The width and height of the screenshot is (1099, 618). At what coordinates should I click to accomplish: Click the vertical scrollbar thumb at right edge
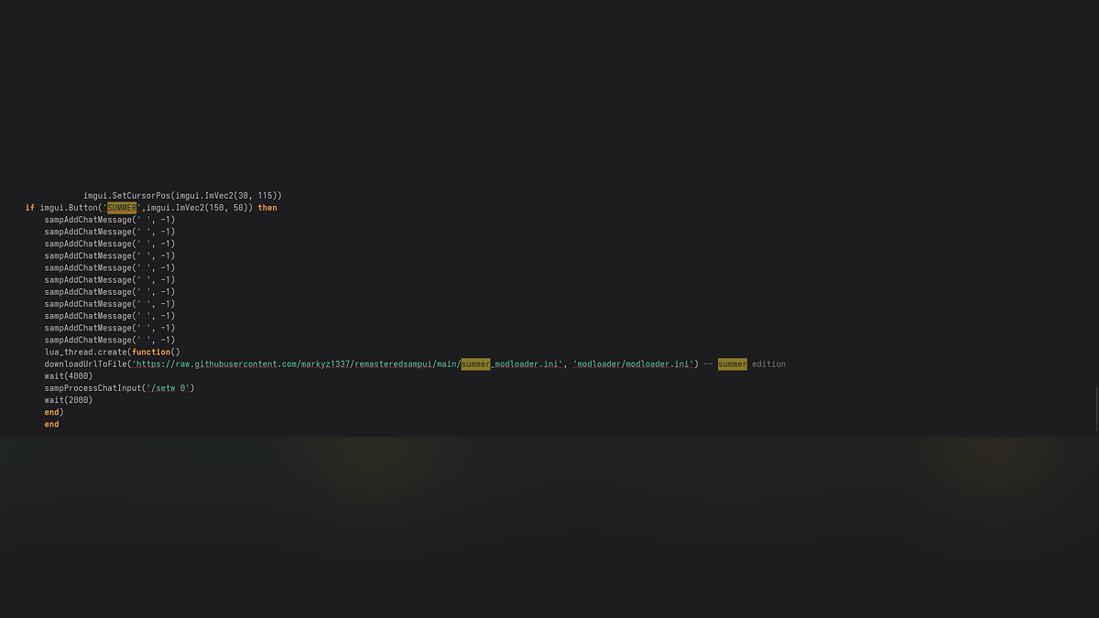[1095, 409]
